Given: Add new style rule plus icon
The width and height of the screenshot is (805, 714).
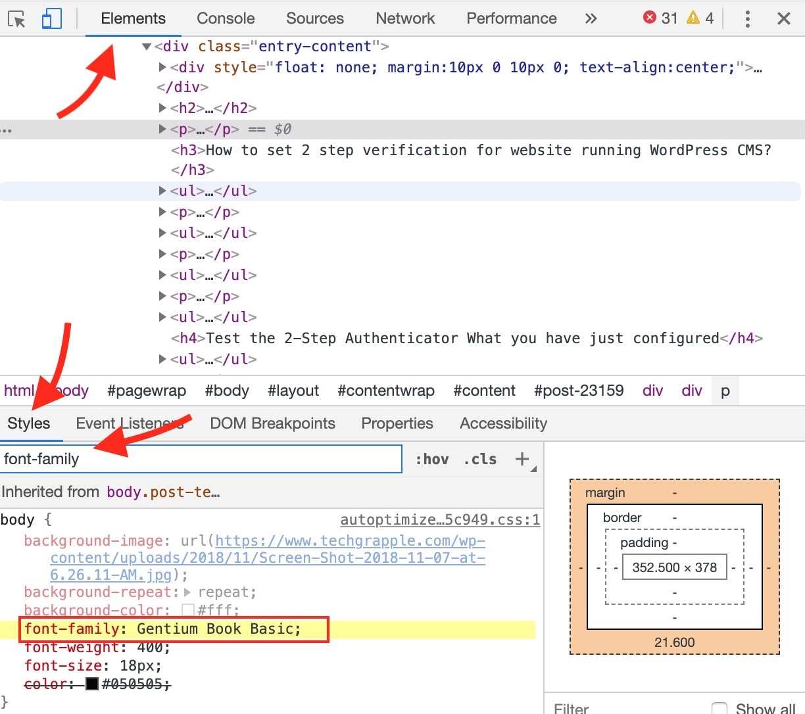Looking at the screenshot, I should (x=522, y=459).
